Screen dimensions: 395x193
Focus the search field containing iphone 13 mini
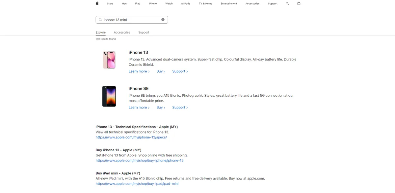tap(132, 20)
